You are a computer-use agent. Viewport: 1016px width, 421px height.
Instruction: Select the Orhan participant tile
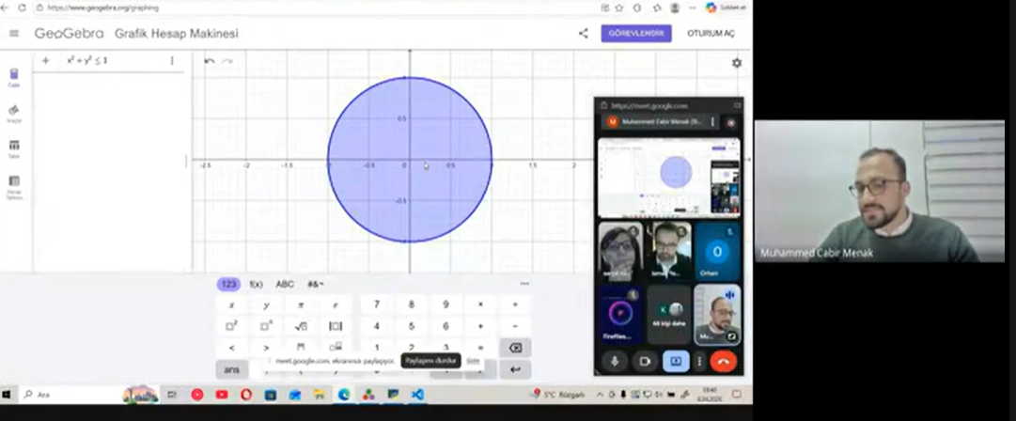click(x=716, y=251)
